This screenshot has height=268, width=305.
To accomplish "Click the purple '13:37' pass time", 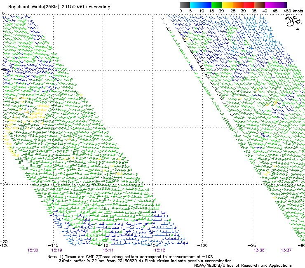I will pos(286,250).
